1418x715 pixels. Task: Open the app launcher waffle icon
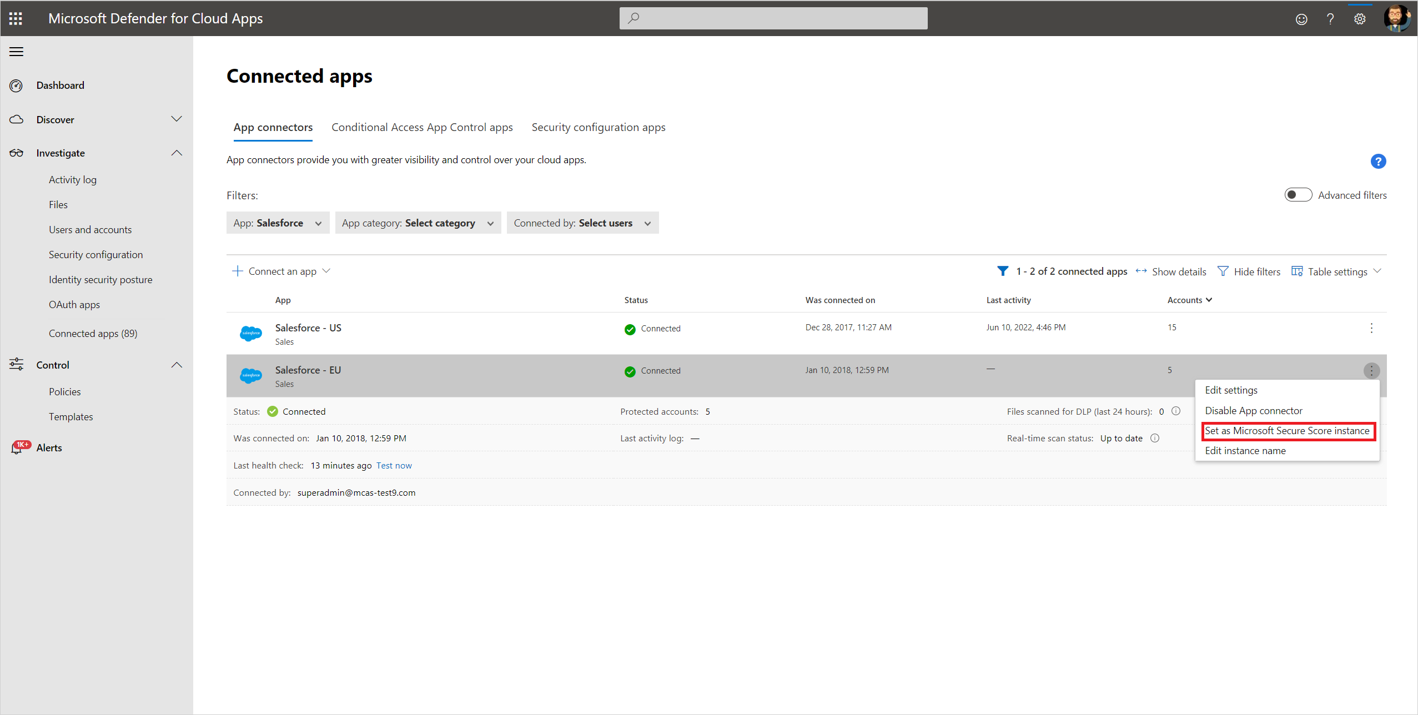point(16,18)
